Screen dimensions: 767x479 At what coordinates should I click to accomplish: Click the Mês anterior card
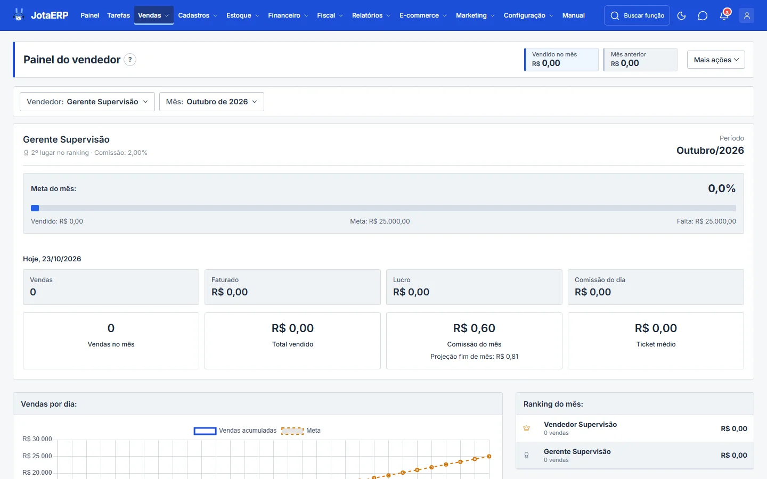pos(640,60)
